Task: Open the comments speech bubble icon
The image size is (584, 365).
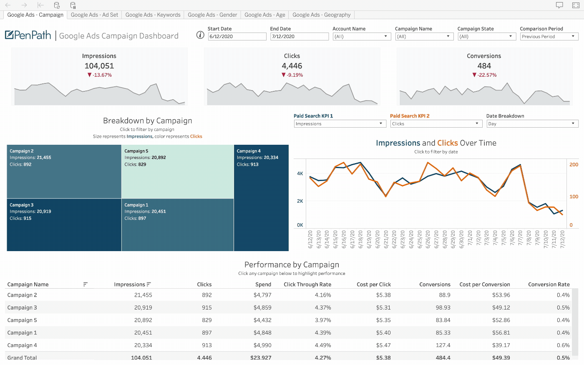Action: point(559,5)
